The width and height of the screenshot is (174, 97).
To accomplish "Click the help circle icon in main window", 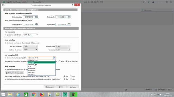I will (x=144, y=2).
